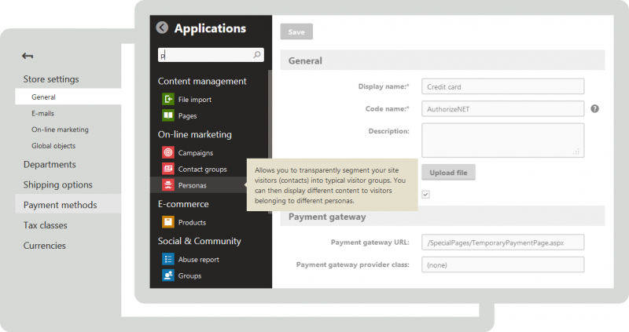Click the Display name text field
629x332 pixels.
[x=502, y=86]
